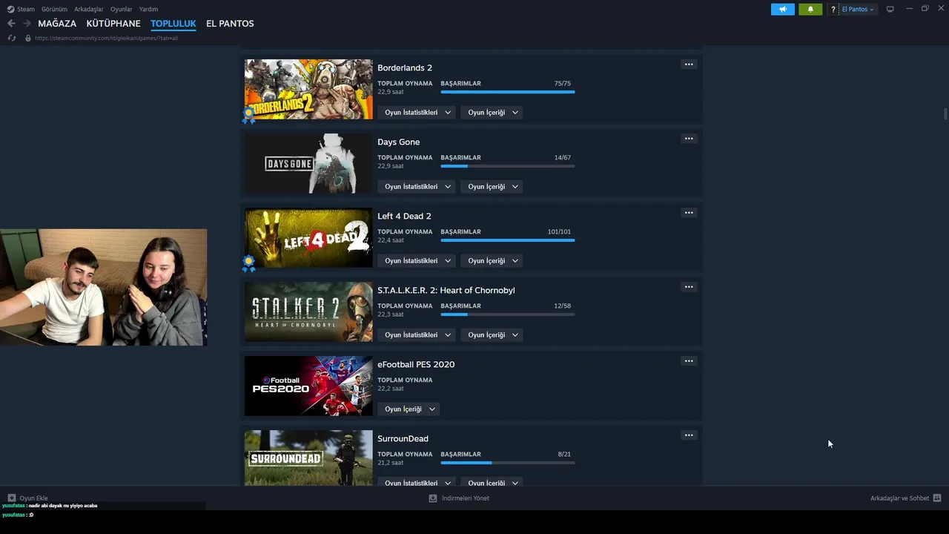Go to the MAĞAZA tab
949x534 pixels.
coord(57,24)
